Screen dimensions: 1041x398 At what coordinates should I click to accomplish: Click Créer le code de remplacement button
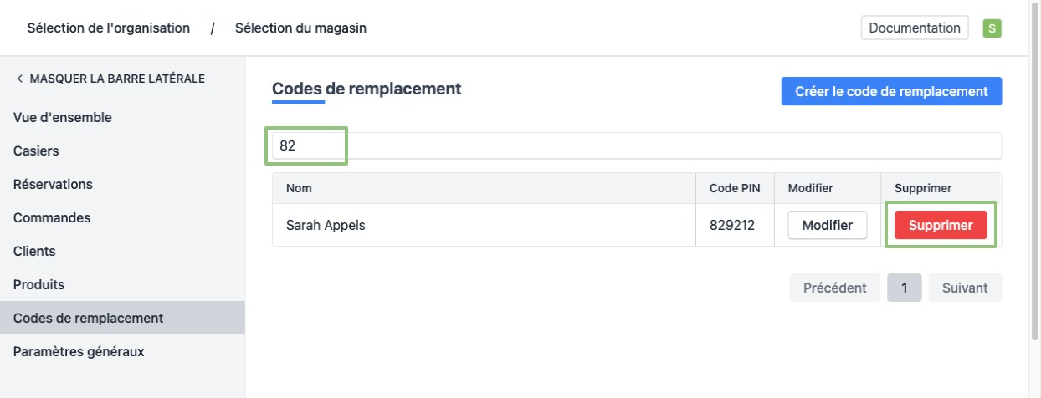pos(891,91)
